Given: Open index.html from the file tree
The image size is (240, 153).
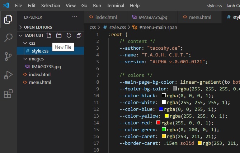Looking at the screenshot, I should 39,74.
